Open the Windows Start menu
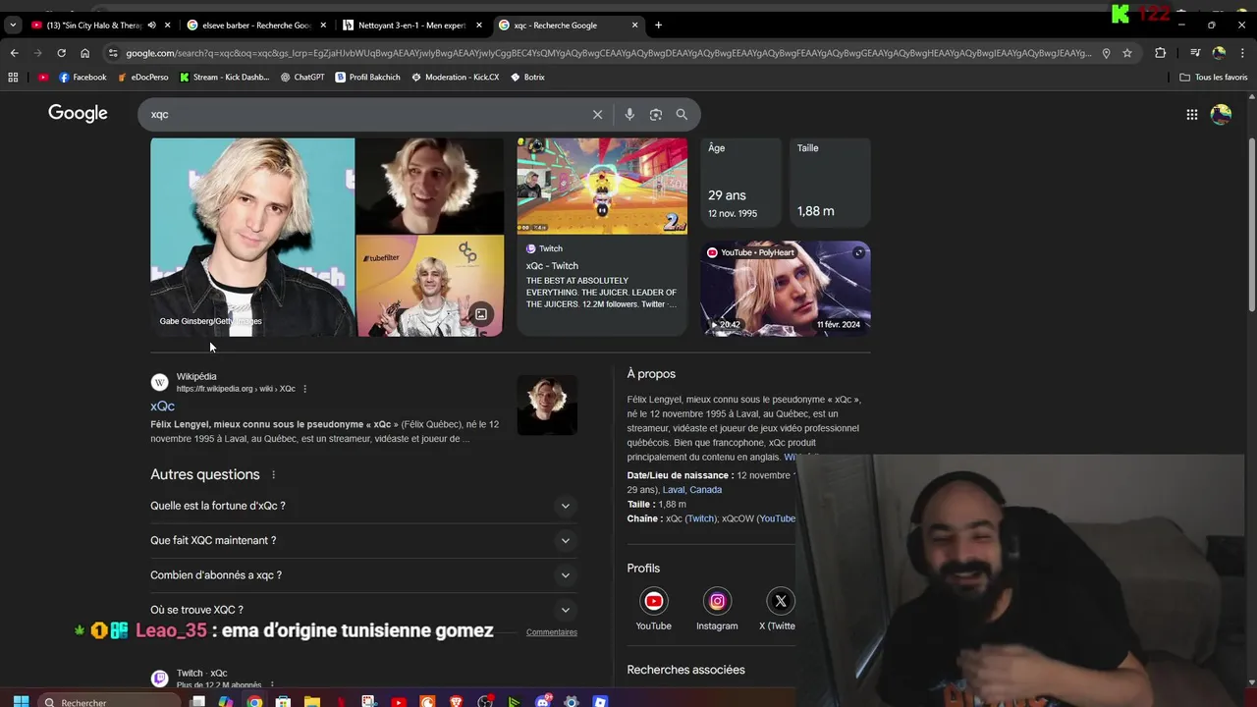 coord(21,701)
